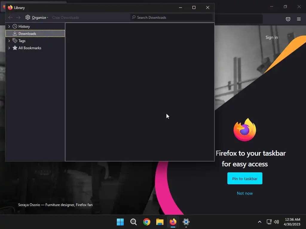Open the Firefox hamburger menu
This screenshot has width=306, height=229.
point(299,19)
